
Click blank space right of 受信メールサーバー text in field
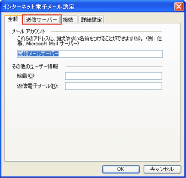pos(110,54)
